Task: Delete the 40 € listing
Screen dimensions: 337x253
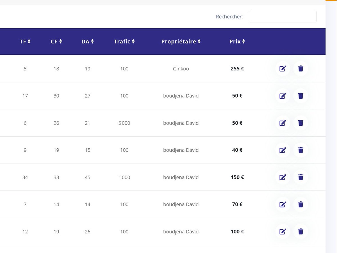Action: (x=301, y=150)
